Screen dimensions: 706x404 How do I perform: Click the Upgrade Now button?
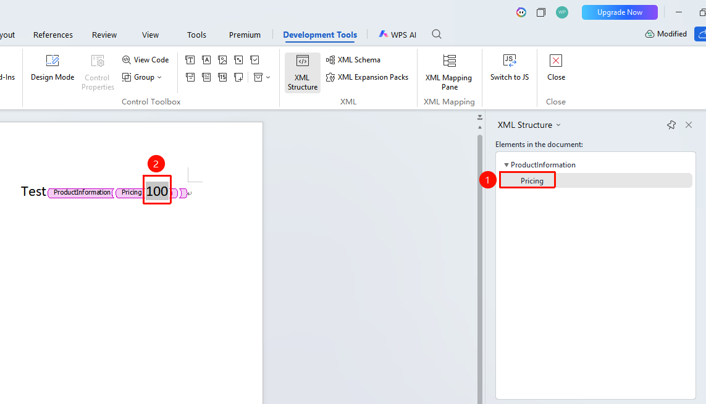click(x=620, y=12)
